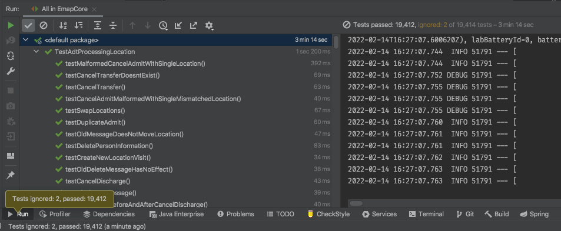The image size is (561, 231).
Task: Open the Test History clock dropdown
Action: point(164,25)
